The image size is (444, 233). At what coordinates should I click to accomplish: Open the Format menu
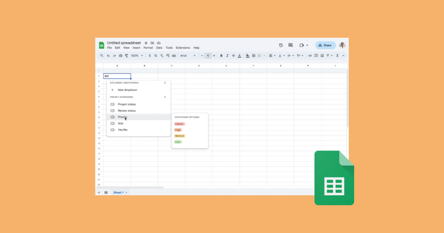coord(148,48)
